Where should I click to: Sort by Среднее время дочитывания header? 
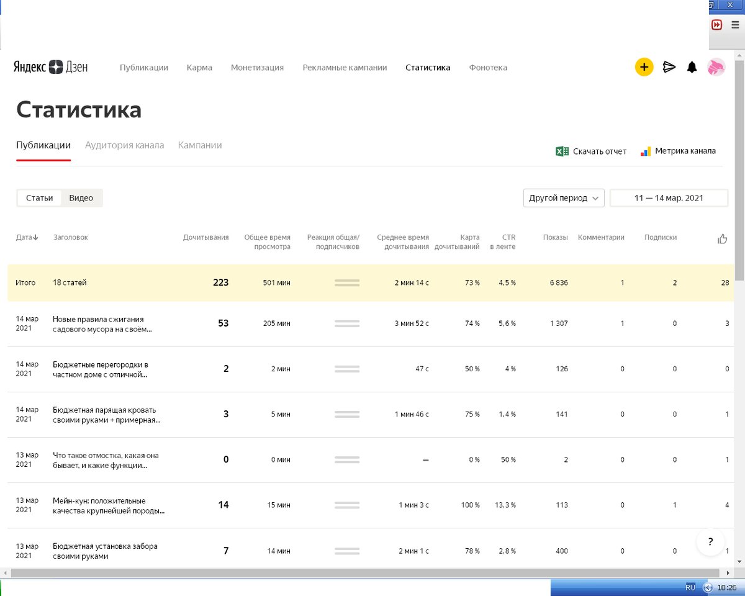click(x=403, y=242)
